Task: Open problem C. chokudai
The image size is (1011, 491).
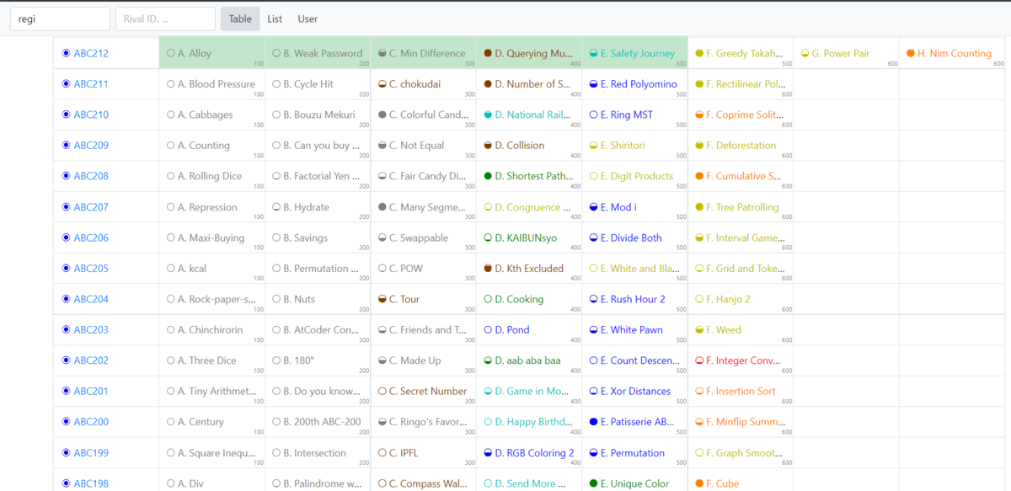Action: (x=415, y=84)
